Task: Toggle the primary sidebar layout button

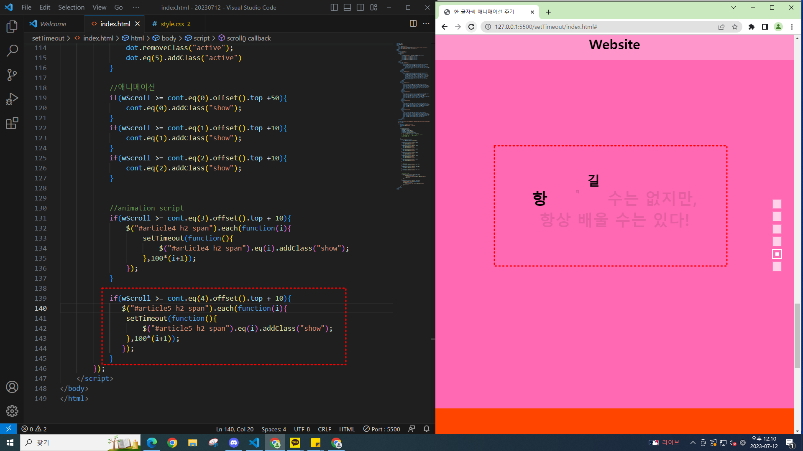Action: 334,8
